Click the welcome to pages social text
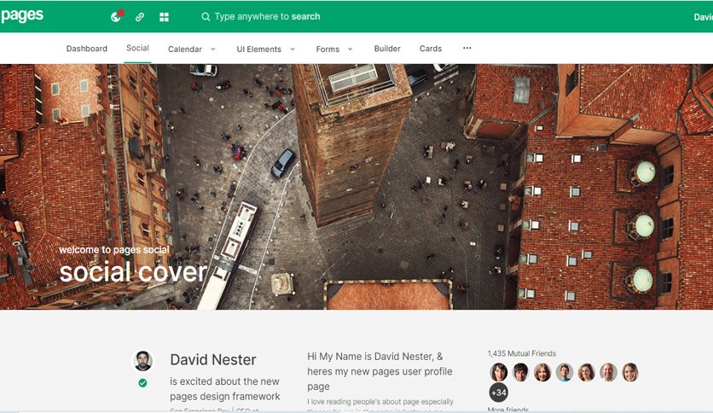Viewport: 713px width, 413px height. (x=114, y=250)
